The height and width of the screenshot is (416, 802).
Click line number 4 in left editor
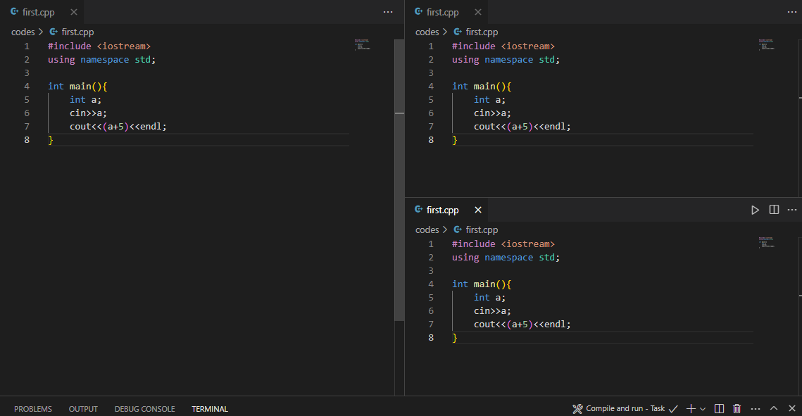(27, 87)
